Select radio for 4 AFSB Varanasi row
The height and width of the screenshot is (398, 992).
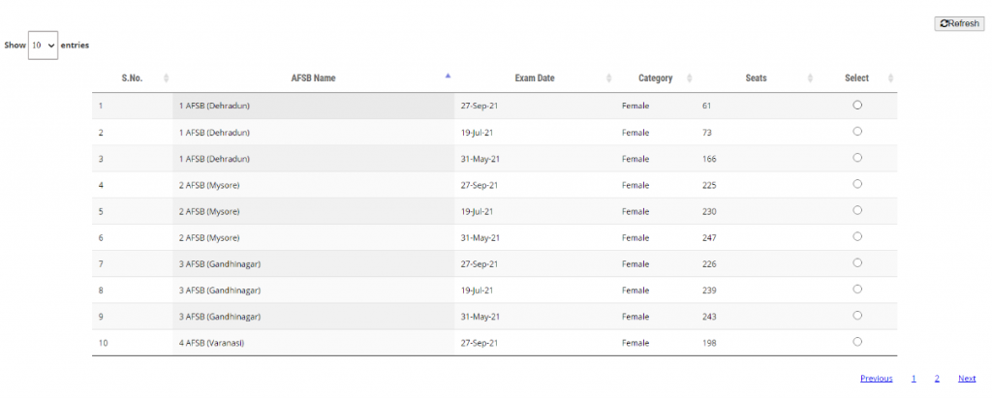click(x=857, y=341)
